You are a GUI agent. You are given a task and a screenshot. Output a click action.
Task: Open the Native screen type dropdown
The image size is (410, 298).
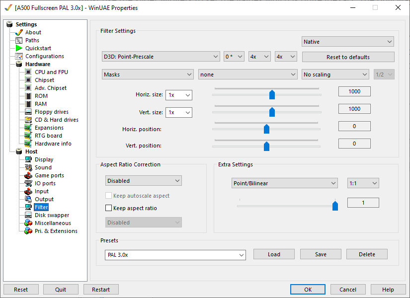pos(348,42)
